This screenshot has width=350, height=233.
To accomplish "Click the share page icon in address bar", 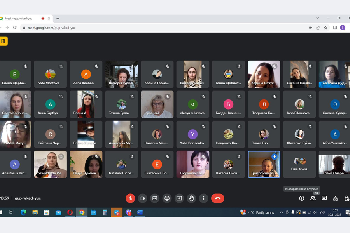I will pos(318,28).
